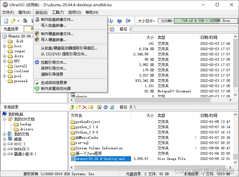This screenshot has width=239, height=177.
Task: Click the 71% capacity usage bar
Action: pyautogui.click(x=206, y=21)
